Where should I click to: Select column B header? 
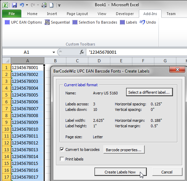(x=55, y=61)
